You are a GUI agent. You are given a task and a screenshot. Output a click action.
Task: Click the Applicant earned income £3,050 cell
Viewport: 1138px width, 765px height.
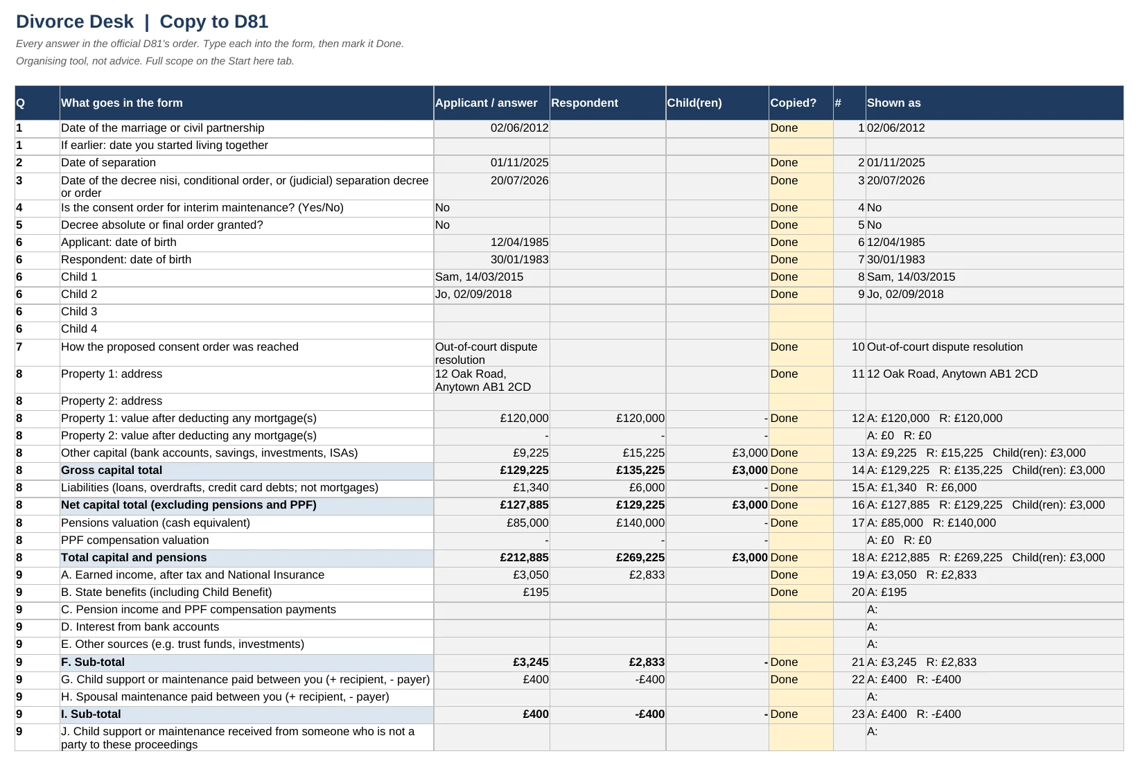point(491,575)
